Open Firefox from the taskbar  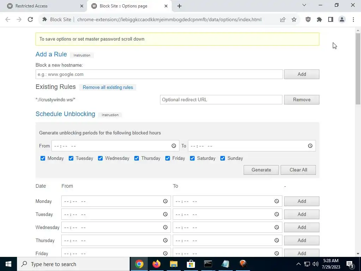pyautogui.click(x=157, y=264)
